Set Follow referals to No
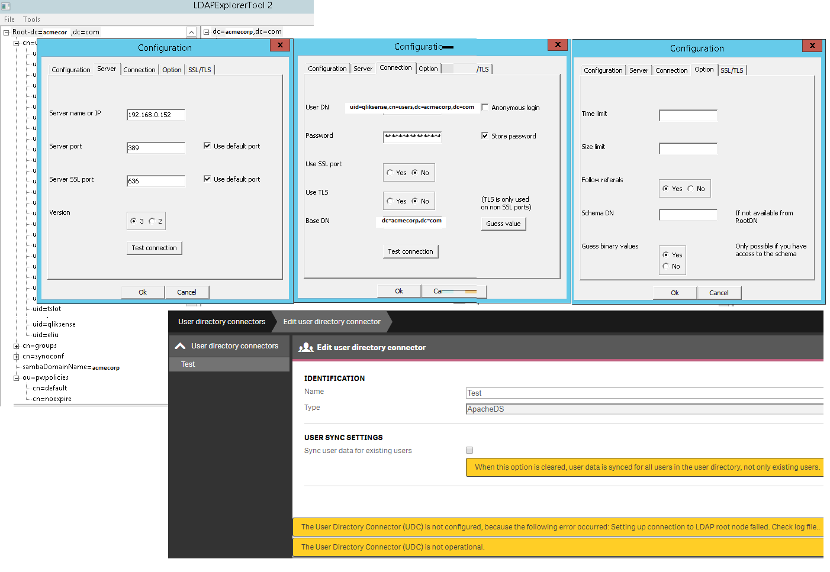 690,188
